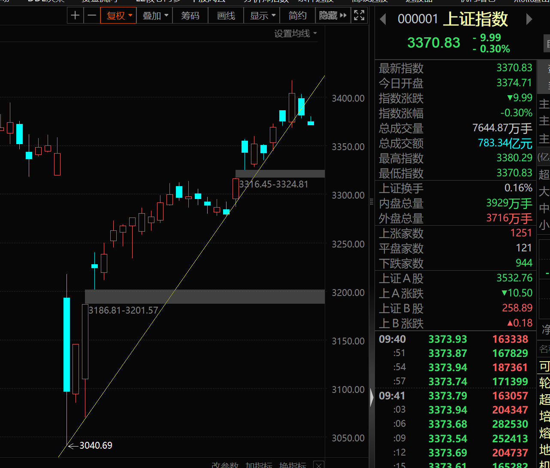Click the 上涨家数 value 1251
Viewport: 550px width, 468px height.
tap(521, 233)
